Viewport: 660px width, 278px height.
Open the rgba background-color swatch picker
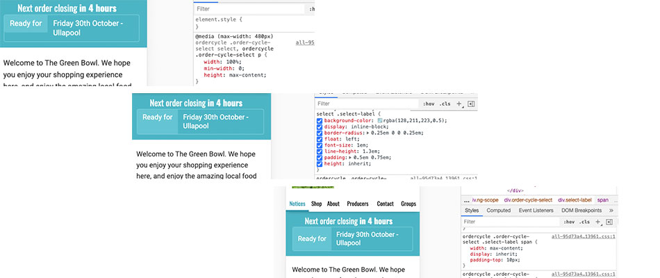tap(379, 120)
